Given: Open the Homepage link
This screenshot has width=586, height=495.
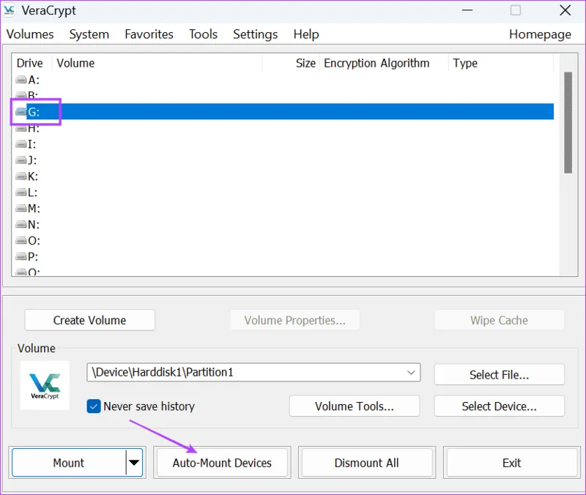Looking at the screenshot, I should [540, 34].
